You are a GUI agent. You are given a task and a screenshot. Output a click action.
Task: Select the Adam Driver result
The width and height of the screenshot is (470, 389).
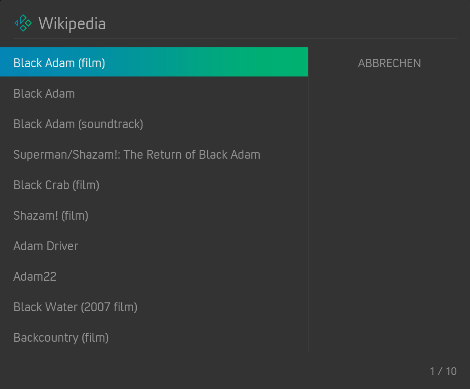point(154,246)
